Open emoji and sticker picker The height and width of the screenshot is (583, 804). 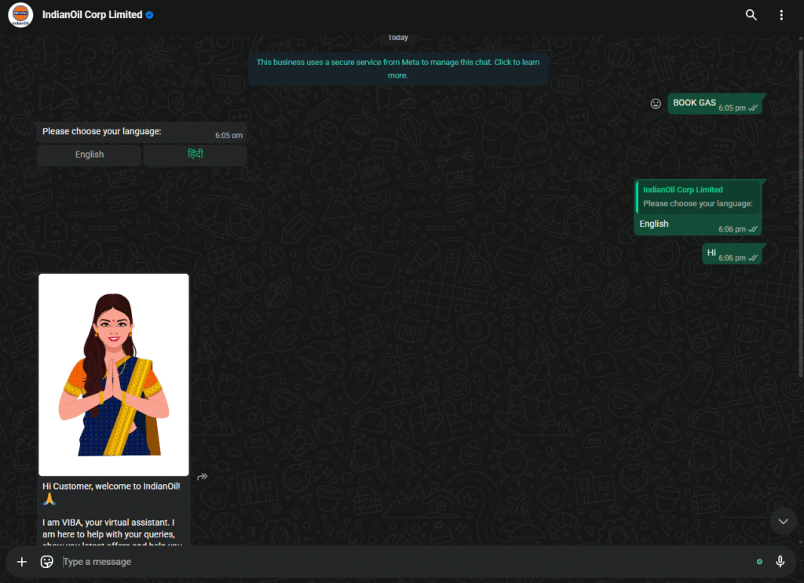46,562
